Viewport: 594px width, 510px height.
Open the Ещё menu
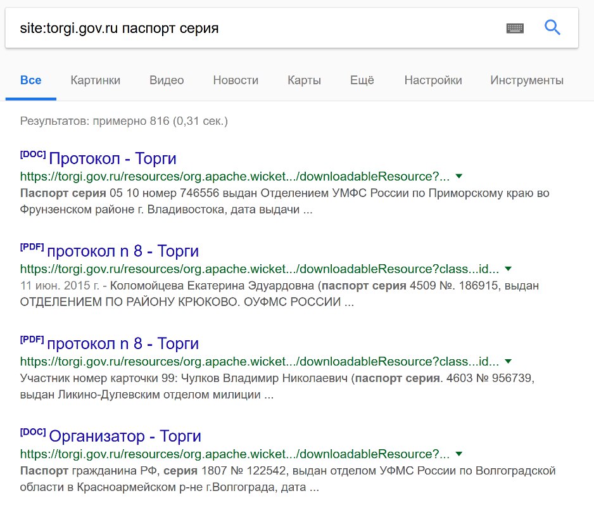point(362,80)
